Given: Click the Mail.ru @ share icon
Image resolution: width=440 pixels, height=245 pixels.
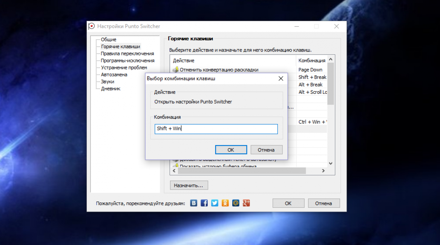Looking at the screenshot, I should (236, 203).
